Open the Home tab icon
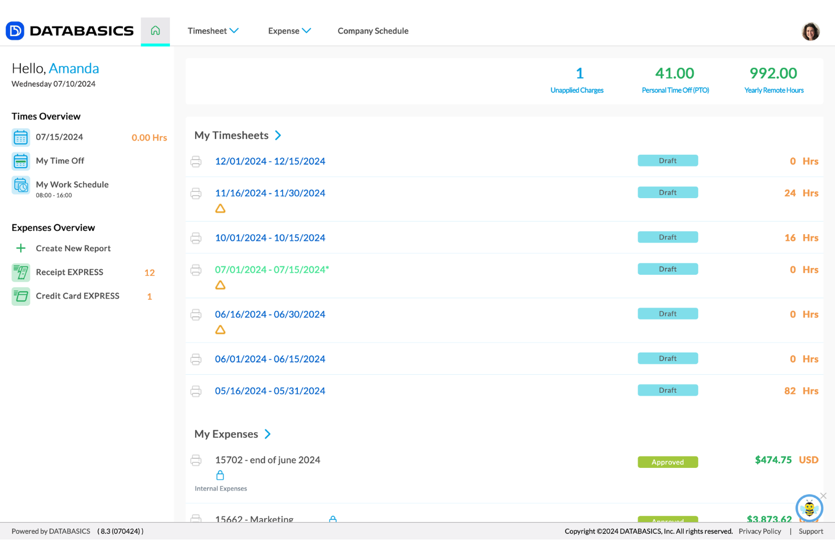 [x=155, y=31]
